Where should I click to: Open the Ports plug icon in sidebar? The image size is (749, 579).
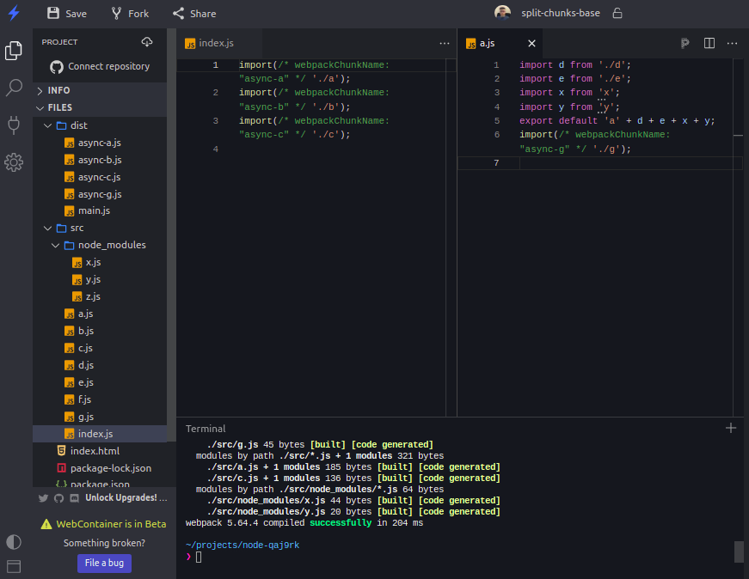pyautogui.click(x=14, y=125)
